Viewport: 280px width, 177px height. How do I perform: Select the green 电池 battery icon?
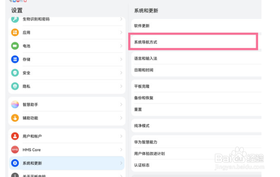pyautogui.click(x=15, y=46)
